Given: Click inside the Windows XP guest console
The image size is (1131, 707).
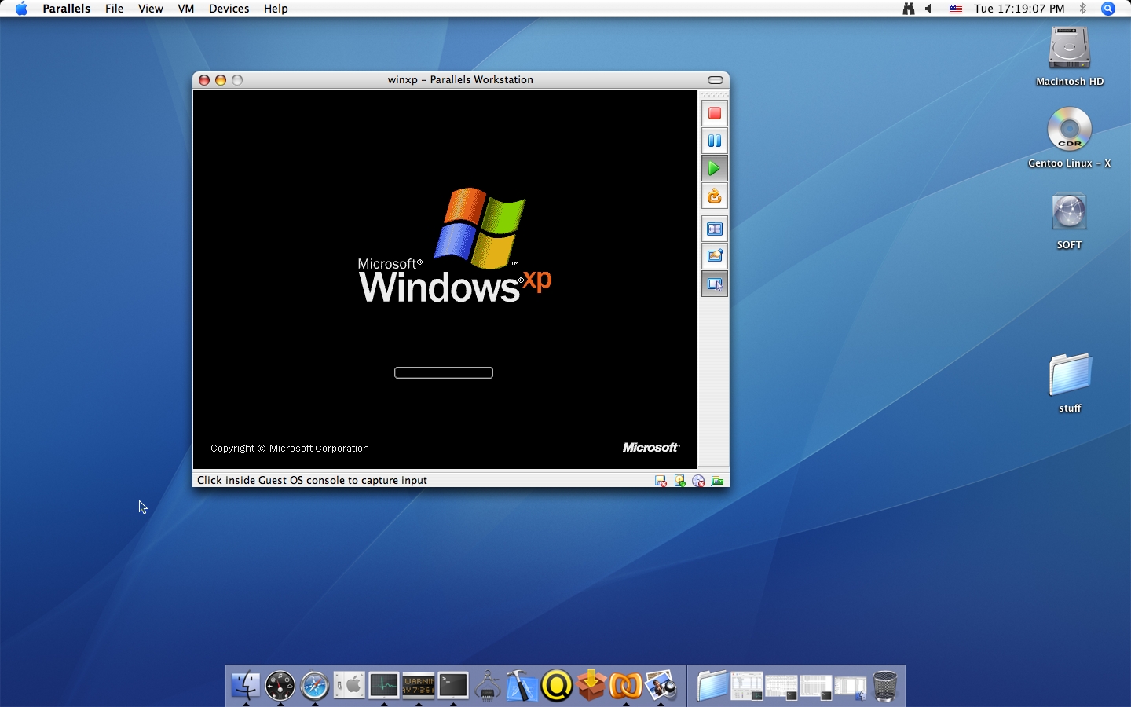Looking at the screenshot, I should pos(445,280).
